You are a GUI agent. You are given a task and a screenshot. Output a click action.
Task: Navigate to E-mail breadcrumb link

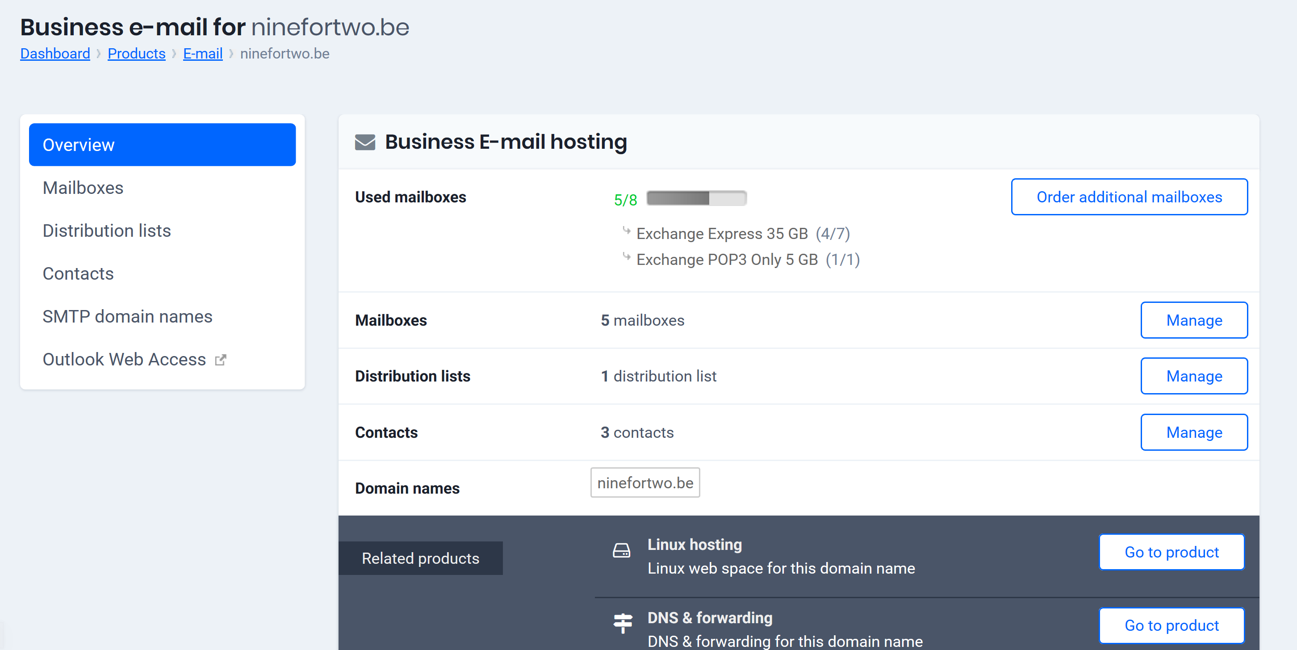pos(203,54)
